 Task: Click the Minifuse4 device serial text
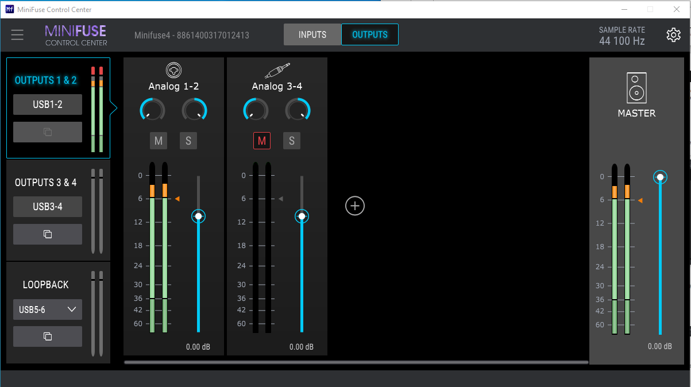192,35
